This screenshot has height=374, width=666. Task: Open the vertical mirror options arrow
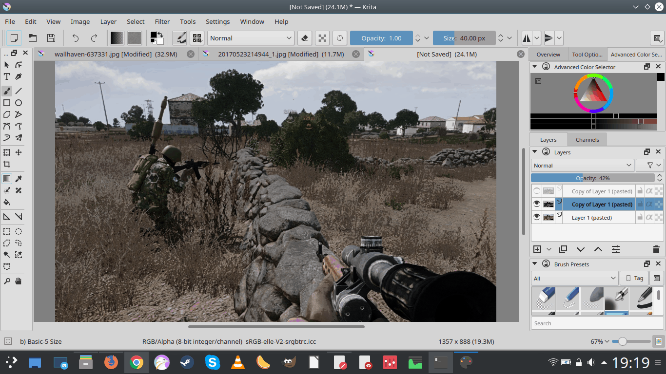click(559, 38)
